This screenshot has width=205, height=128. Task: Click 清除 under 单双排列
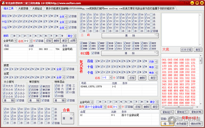tap(34, 100)
